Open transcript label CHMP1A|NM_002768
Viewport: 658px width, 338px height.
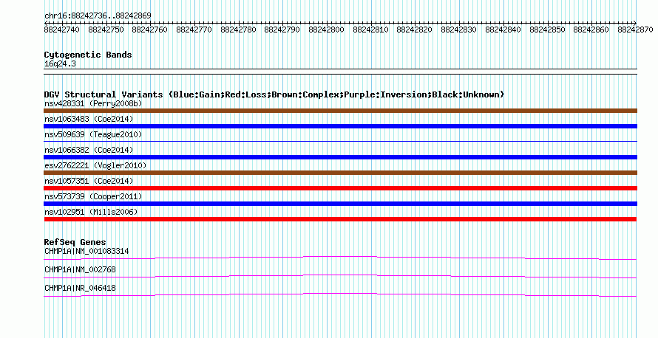[80, 269]
